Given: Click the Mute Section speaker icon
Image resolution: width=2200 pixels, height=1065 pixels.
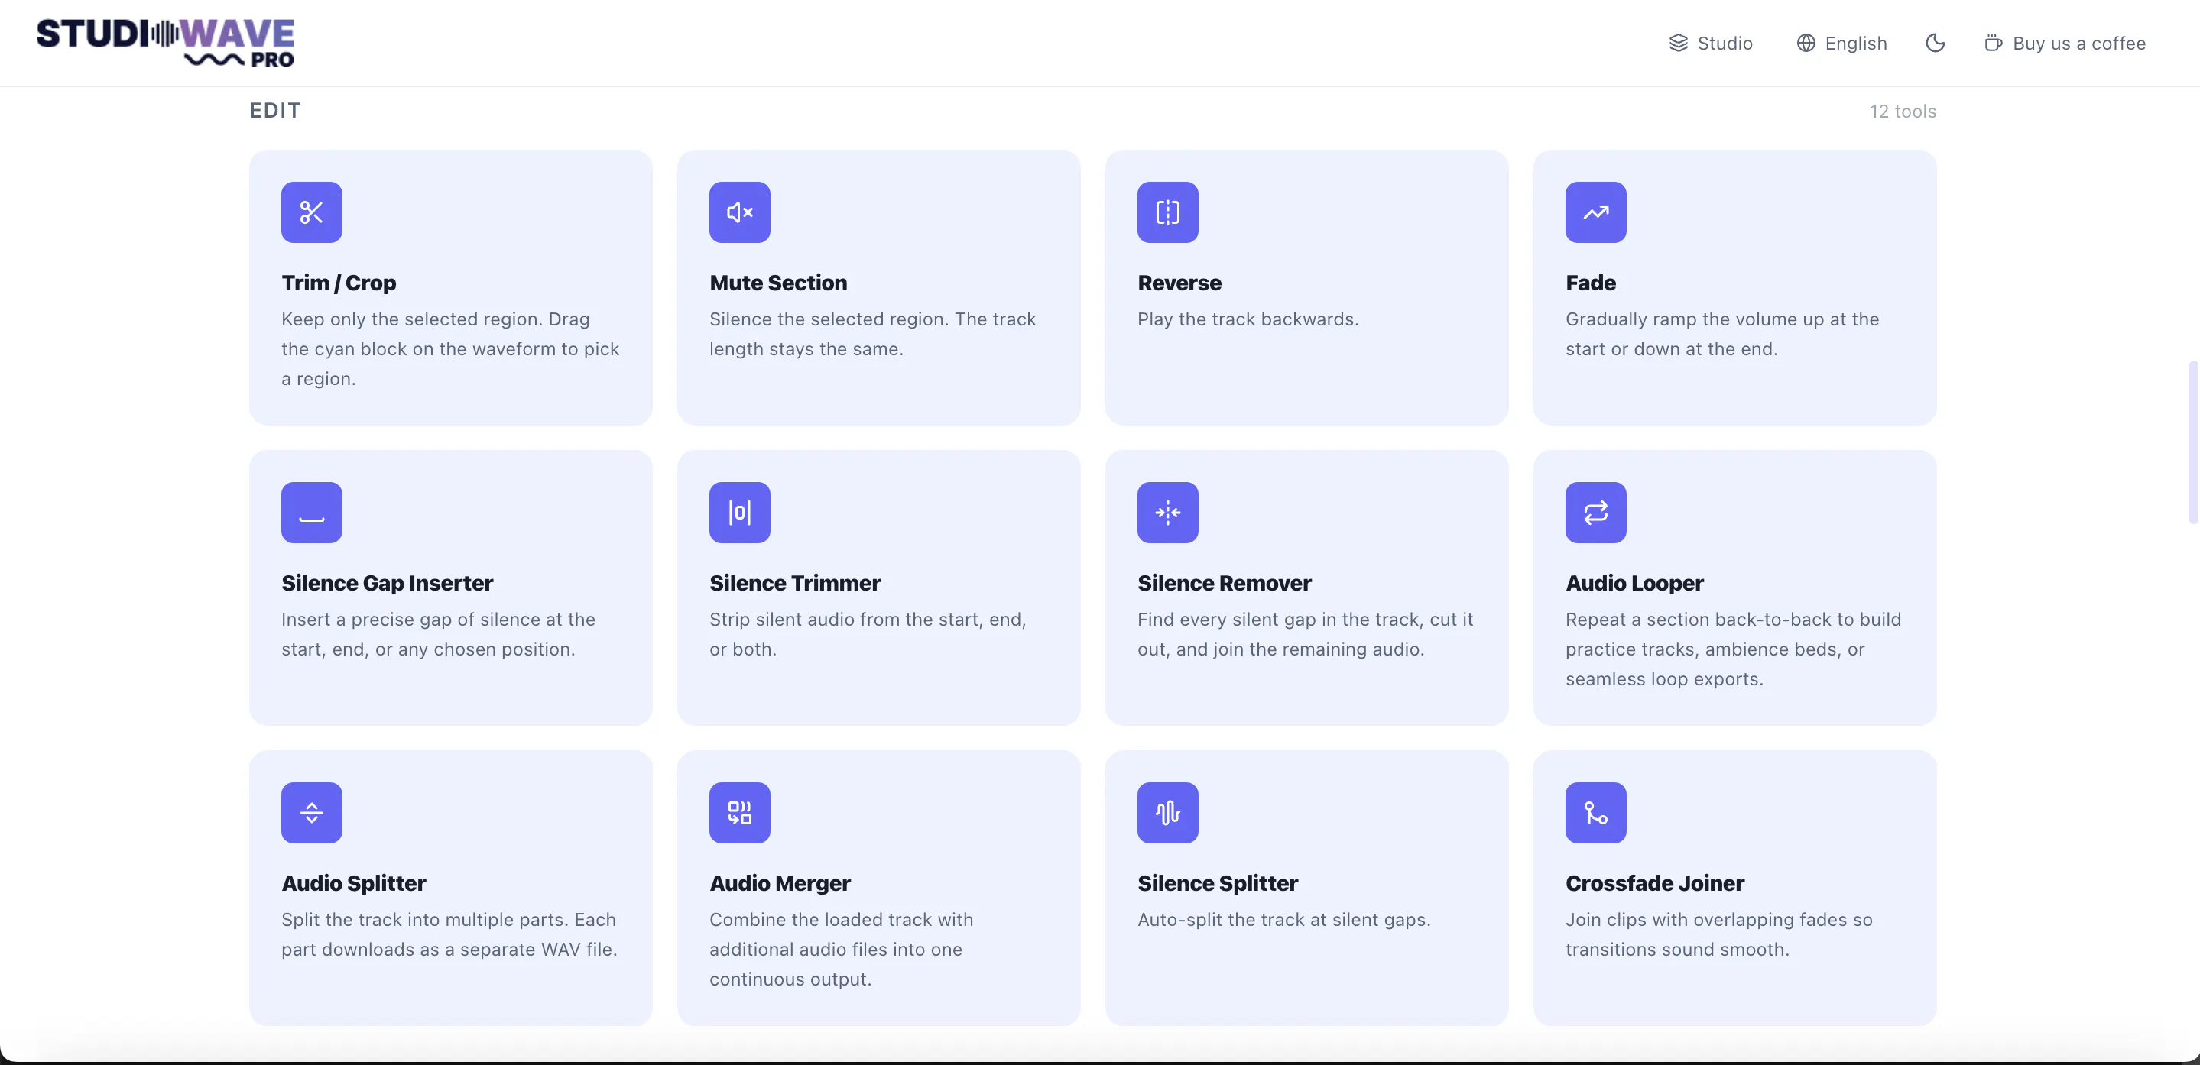Looking at the screenshot, I should (740, 212).
